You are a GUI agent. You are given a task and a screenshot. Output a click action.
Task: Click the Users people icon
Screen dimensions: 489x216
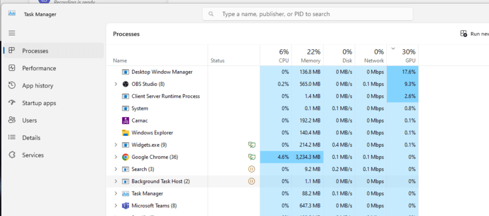click(x=12, y=120)
